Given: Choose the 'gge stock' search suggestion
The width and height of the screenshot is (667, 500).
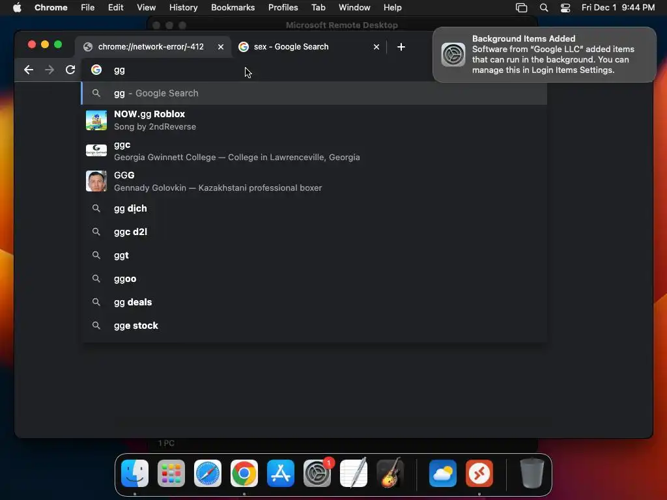Looking at the screenshot, I should (314, 326).
